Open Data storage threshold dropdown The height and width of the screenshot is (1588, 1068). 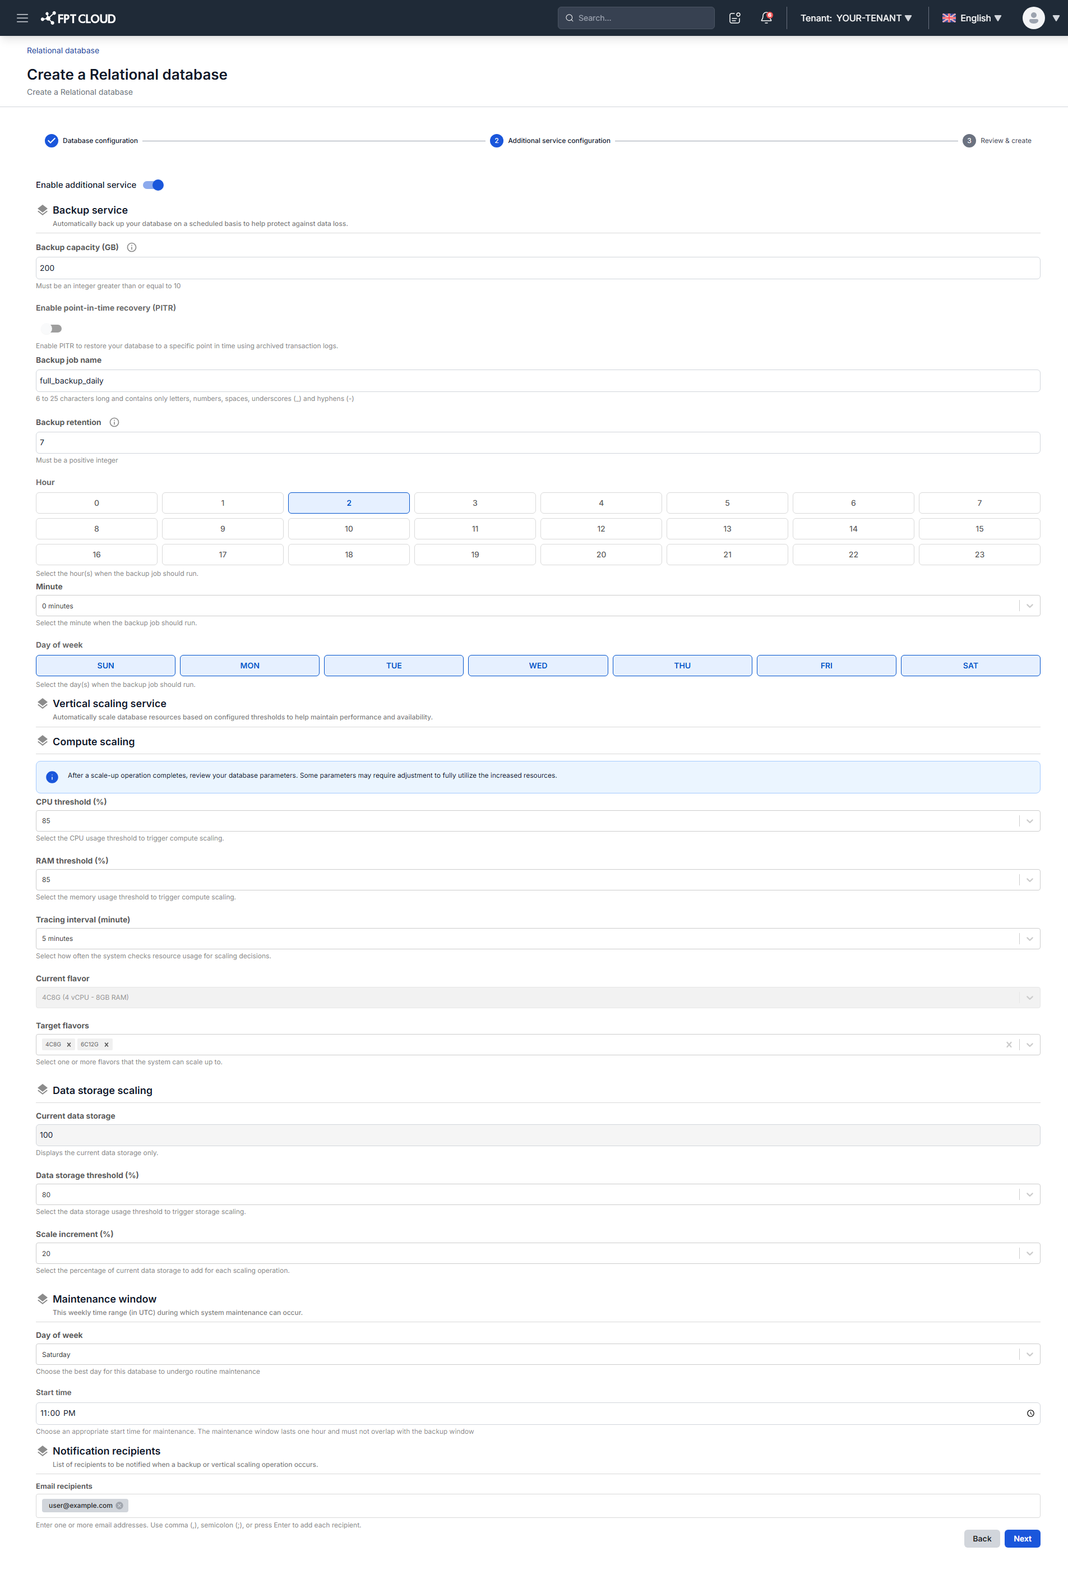point(538,1194)
